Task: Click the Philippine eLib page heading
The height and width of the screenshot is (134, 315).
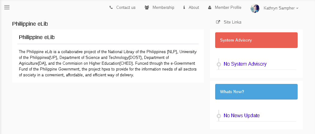Action: point(30,24)
